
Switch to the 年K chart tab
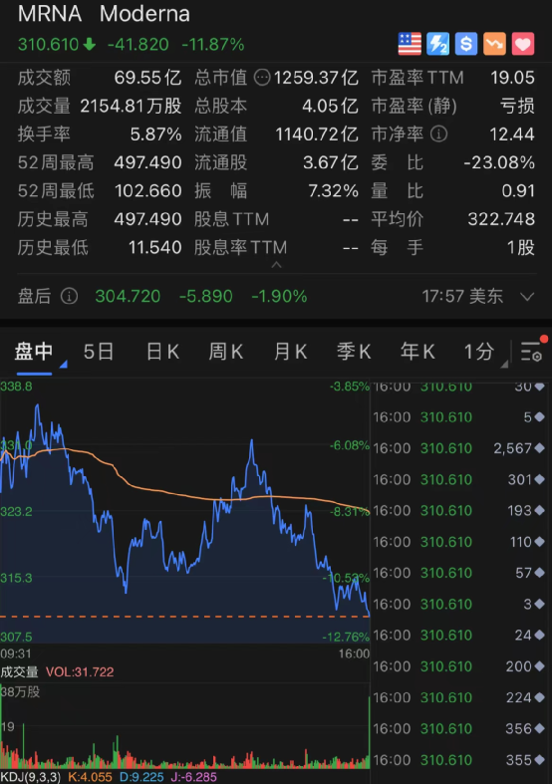417,352
